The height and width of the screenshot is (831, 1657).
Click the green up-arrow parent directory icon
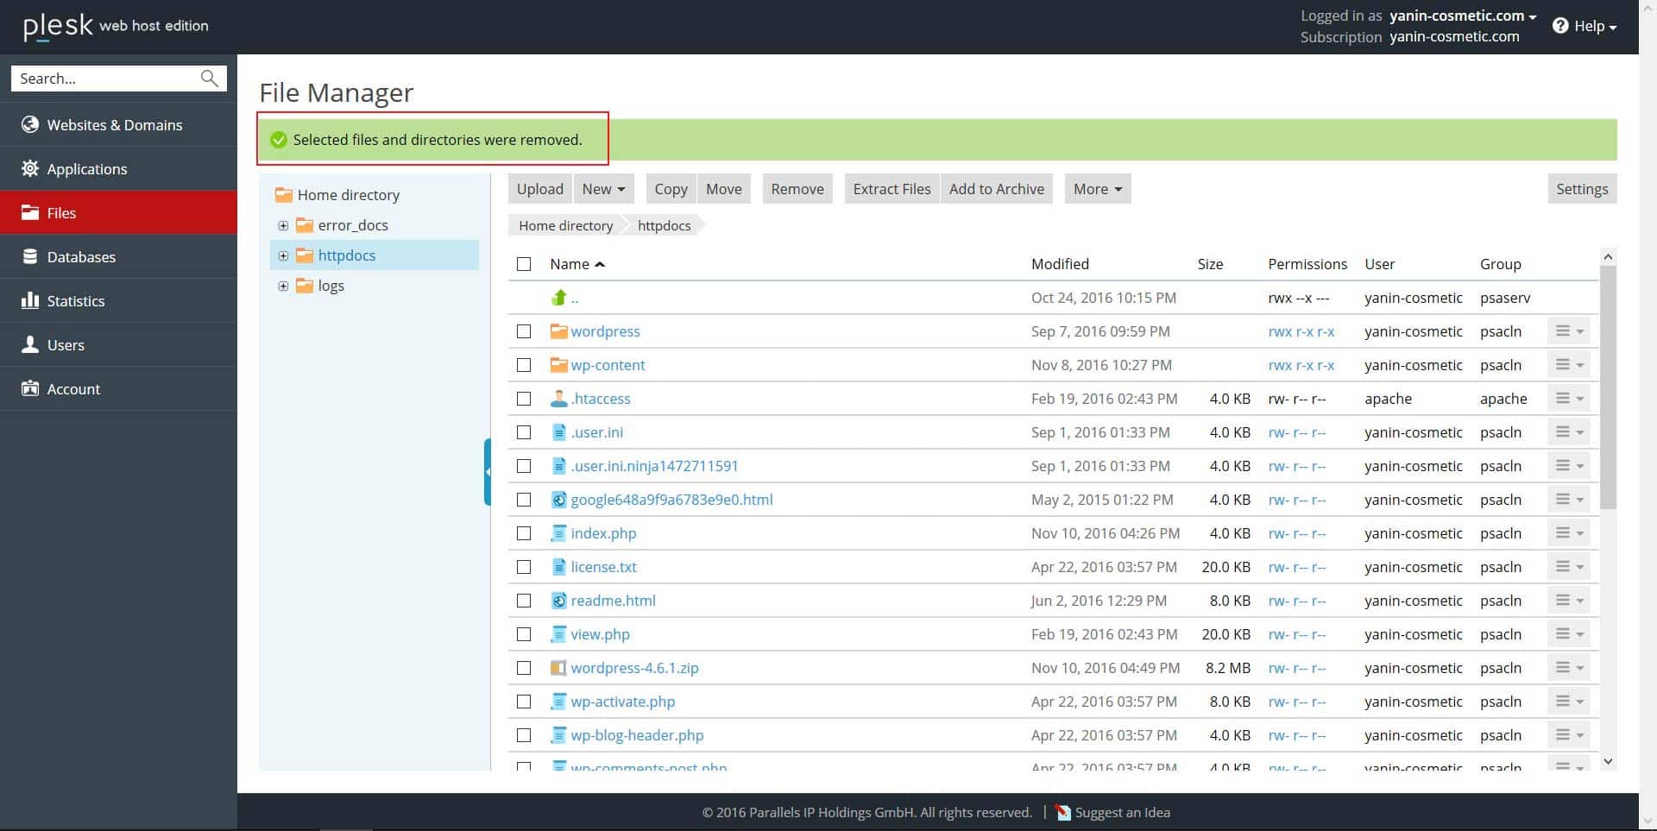(558, 298)
